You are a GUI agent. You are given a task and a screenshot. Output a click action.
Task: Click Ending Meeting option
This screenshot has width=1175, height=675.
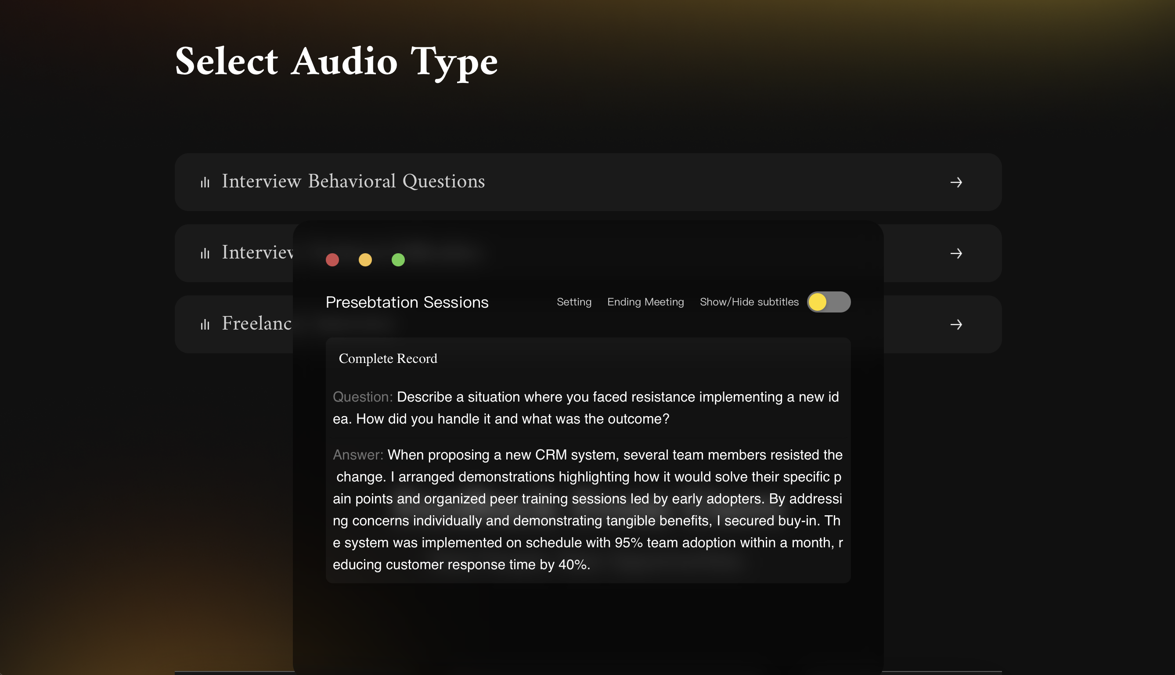[645, 302]
